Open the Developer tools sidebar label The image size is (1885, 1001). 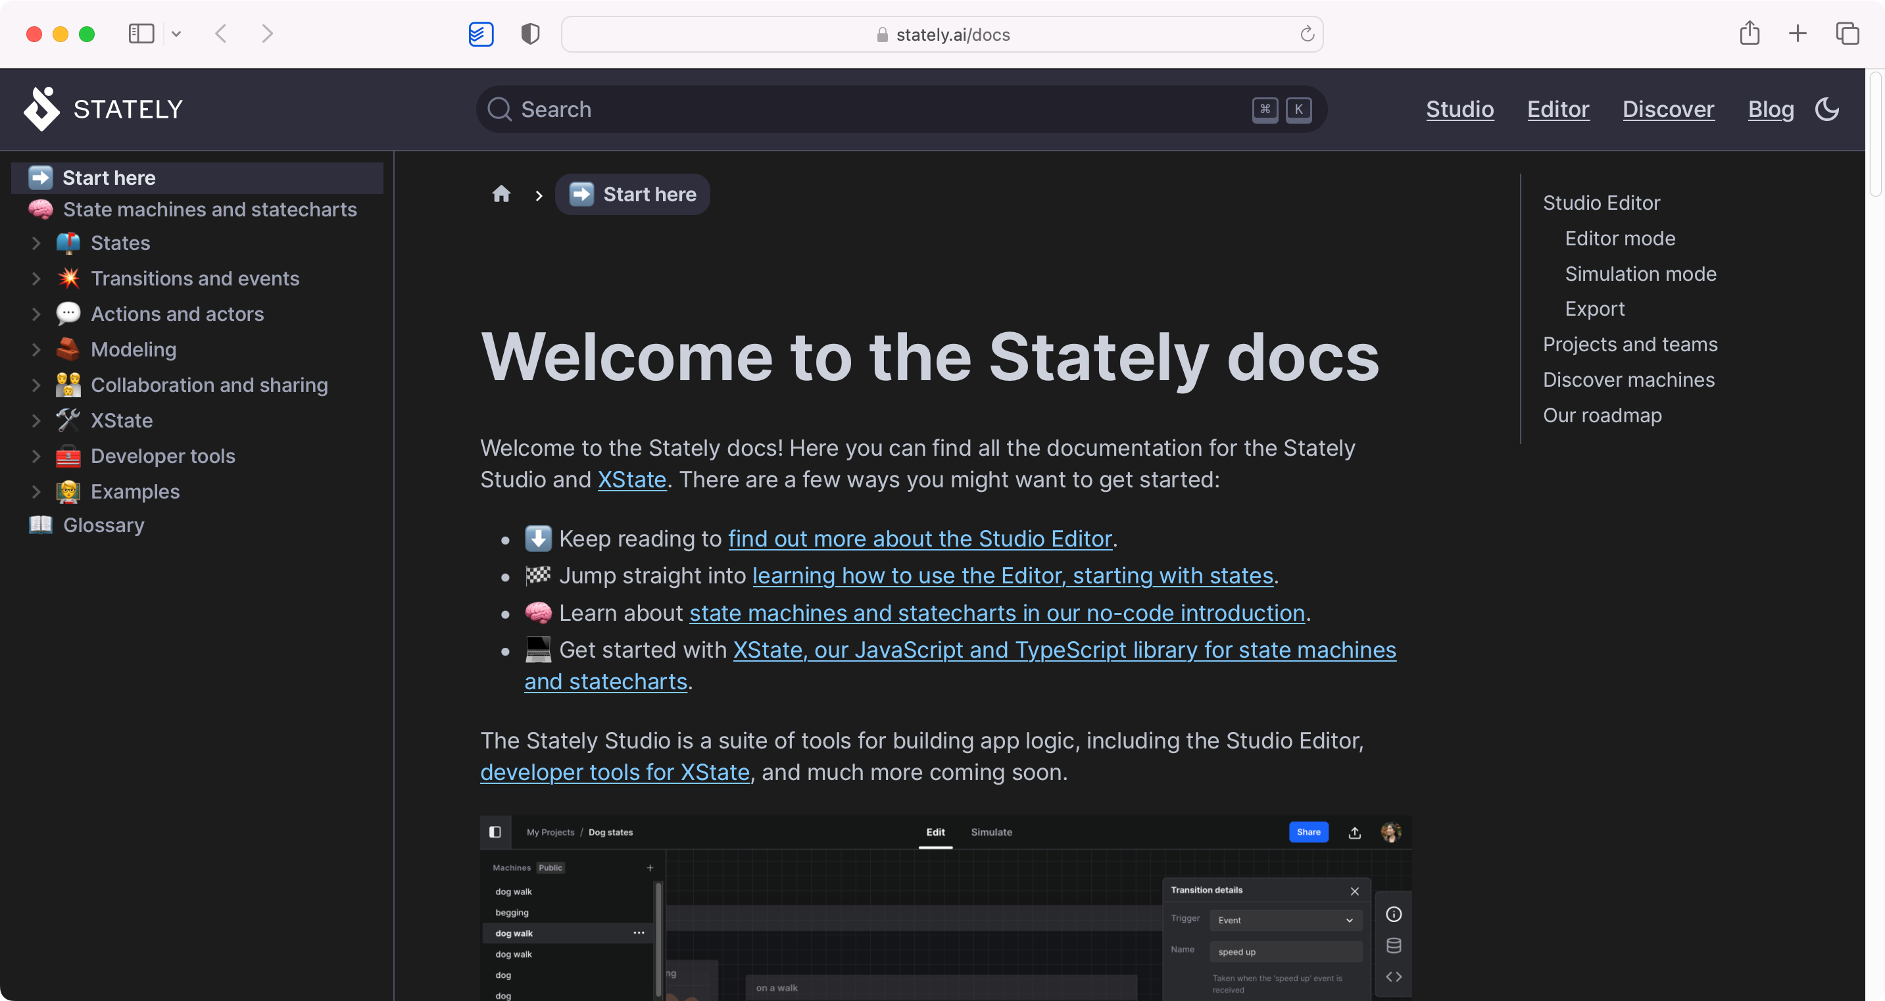coord(162,456)
